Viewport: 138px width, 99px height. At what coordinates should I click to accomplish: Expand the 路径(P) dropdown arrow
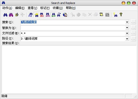click(127, 39)
